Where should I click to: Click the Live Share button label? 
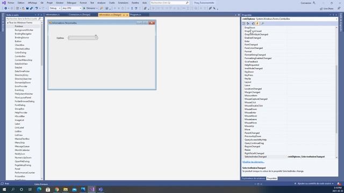point(328,9)
